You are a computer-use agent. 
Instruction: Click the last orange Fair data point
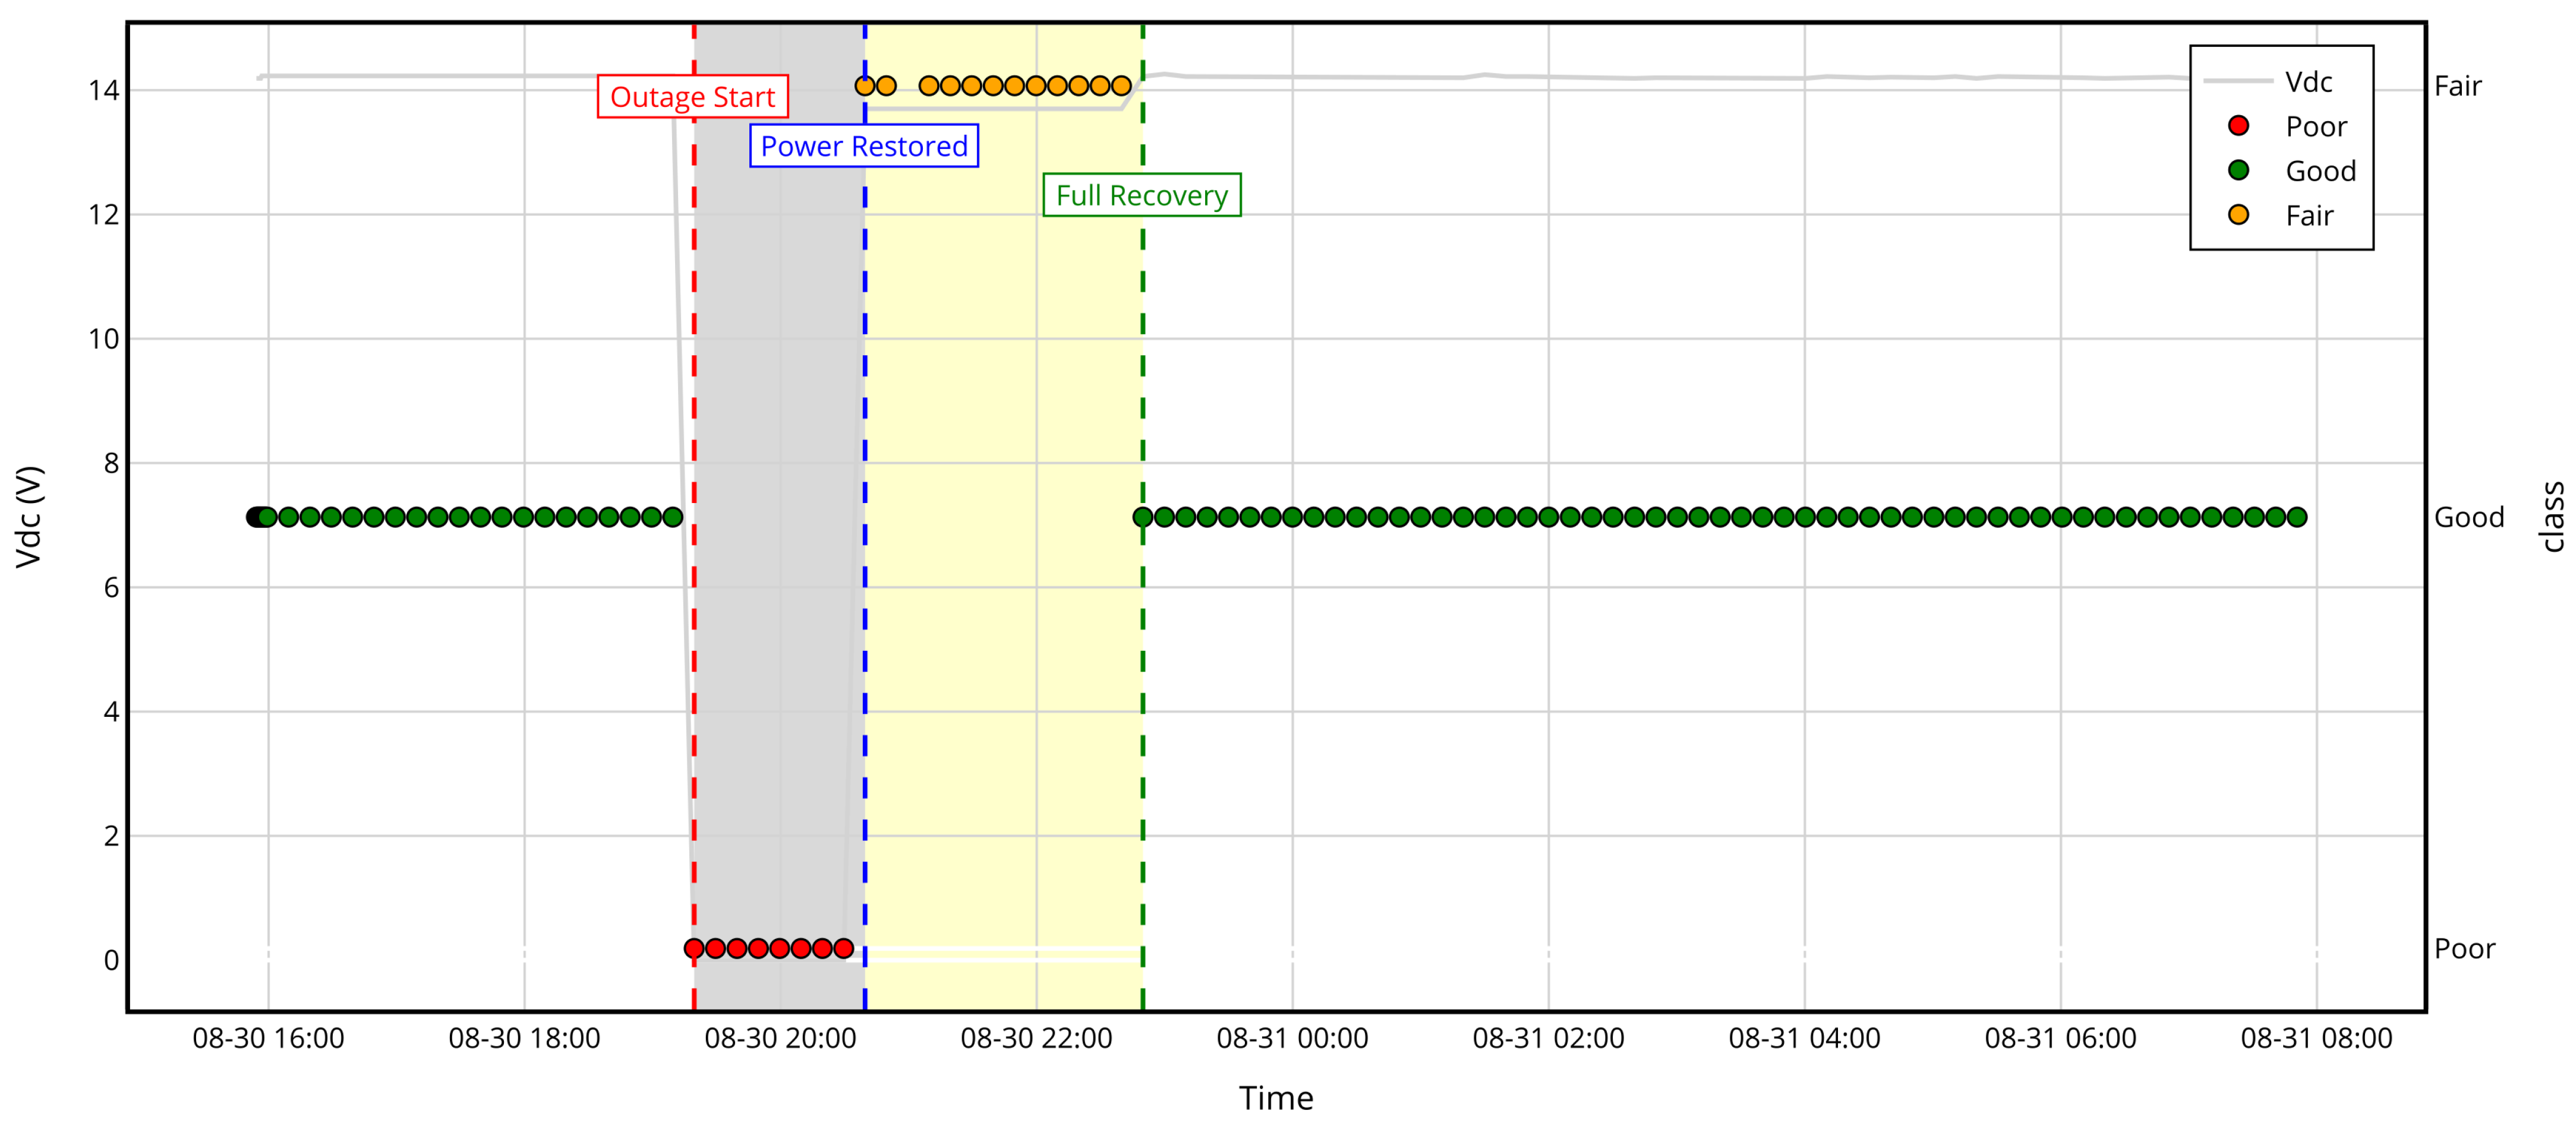[x=1121, y=86]
